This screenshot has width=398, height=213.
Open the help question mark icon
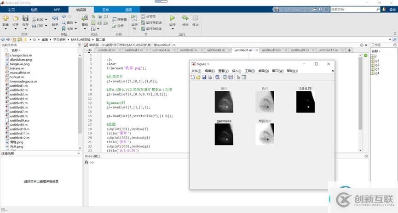tap(320, 9)
